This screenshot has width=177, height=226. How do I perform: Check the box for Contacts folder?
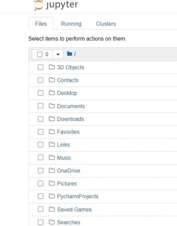click(x=40, y=80)
